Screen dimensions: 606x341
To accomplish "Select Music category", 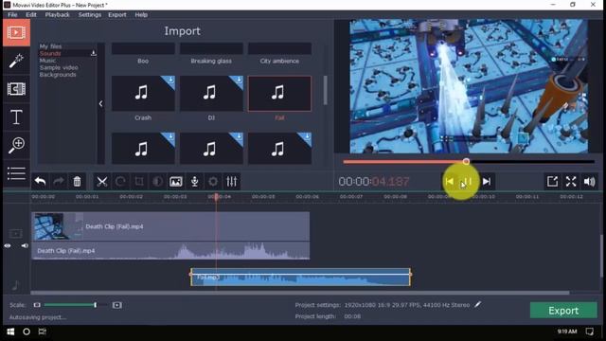I will tap(47, 61).
